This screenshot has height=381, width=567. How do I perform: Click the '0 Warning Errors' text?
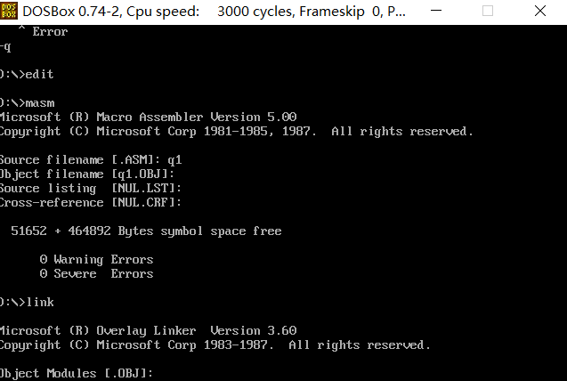pos(96,259)
